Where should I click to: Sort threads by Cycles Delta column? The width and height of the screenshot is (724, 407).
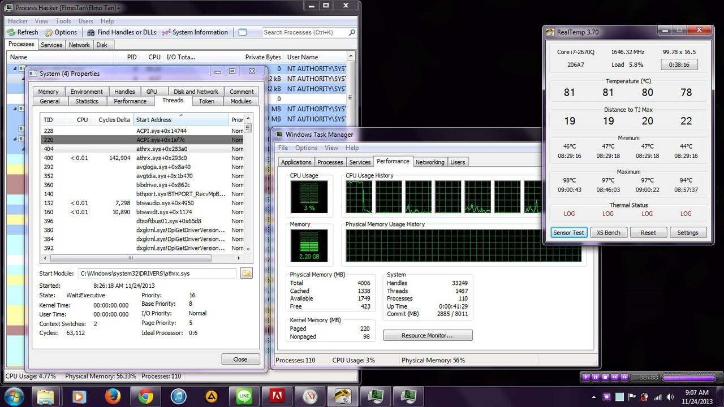coord(113,119)
